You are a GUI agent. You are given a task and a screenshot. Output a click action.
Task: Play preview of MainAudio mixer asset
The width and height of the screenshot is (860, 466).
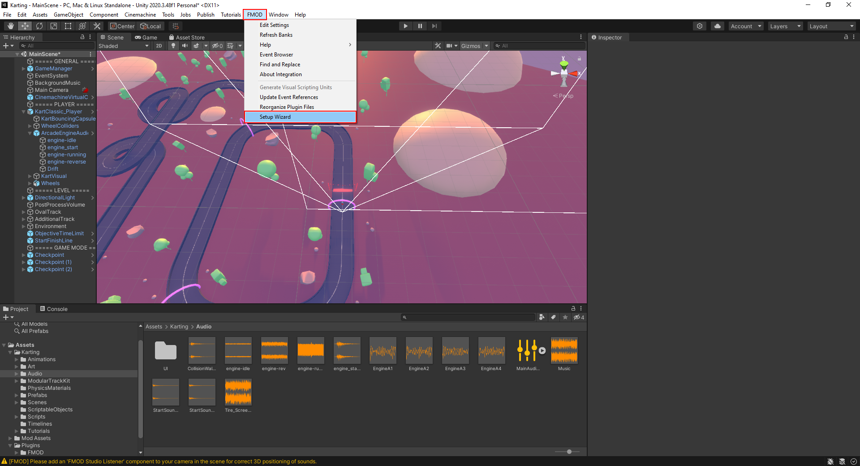click(x=542, y=351)
